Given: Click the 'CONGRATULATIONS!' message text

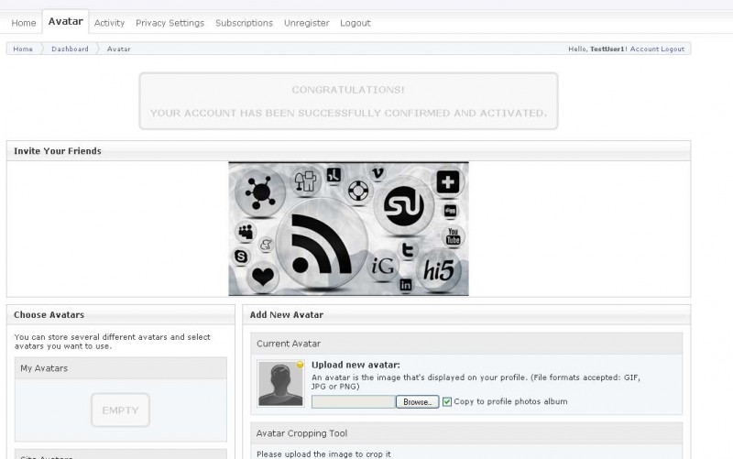Looking at the screenshot, I should (x=348, y=90).
